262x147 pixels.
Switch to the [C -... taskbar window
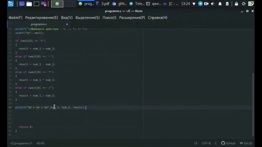click(170, 4)
